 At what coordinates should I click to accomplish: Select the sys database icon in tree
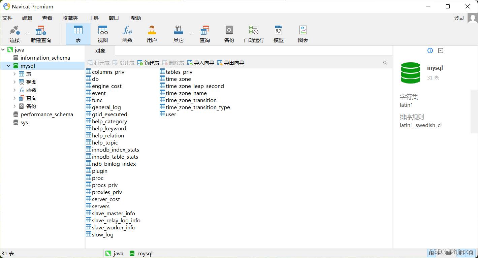coord(16,123)
